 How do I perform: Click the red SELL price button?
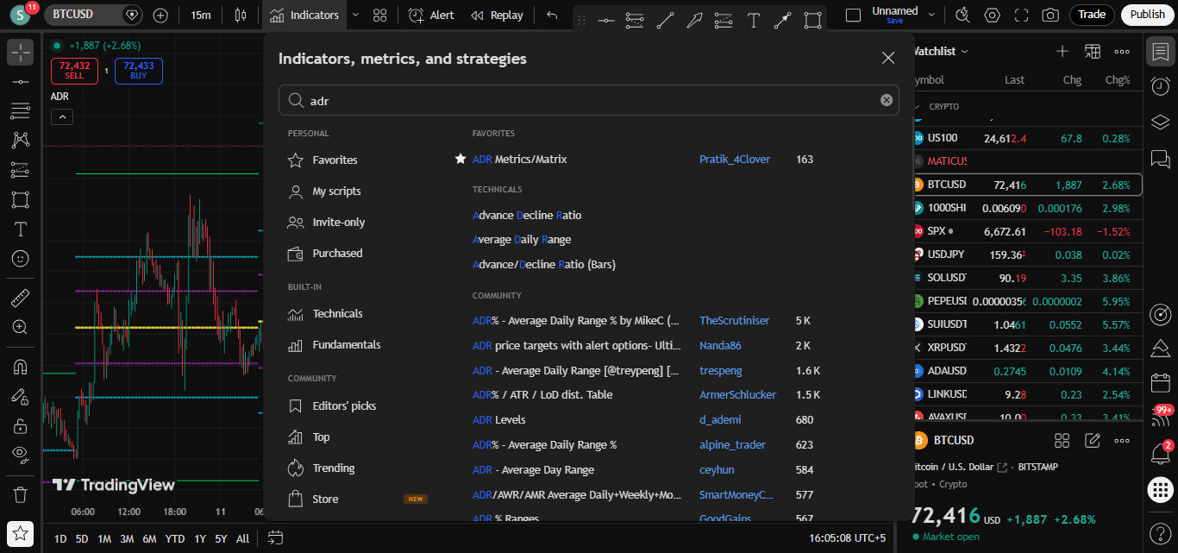click(75, 71)
